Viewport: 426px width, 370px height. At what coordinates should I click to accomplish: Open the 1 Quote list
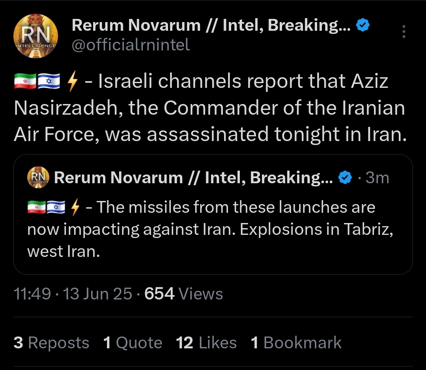click(x=133, y=342)
